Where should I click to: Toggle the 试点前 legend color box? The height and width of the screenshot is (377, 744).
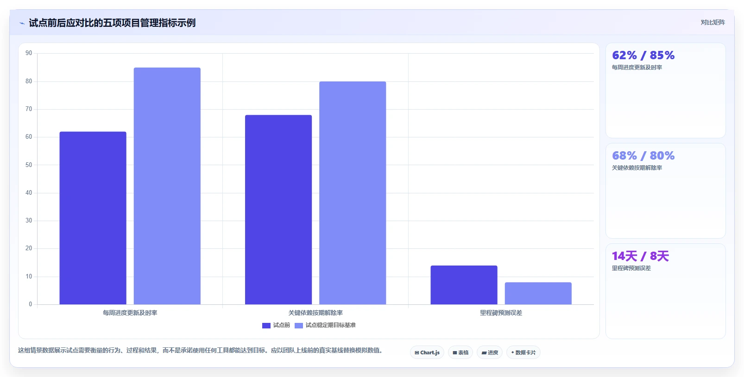pyautogui.click(x=266, y=326)
